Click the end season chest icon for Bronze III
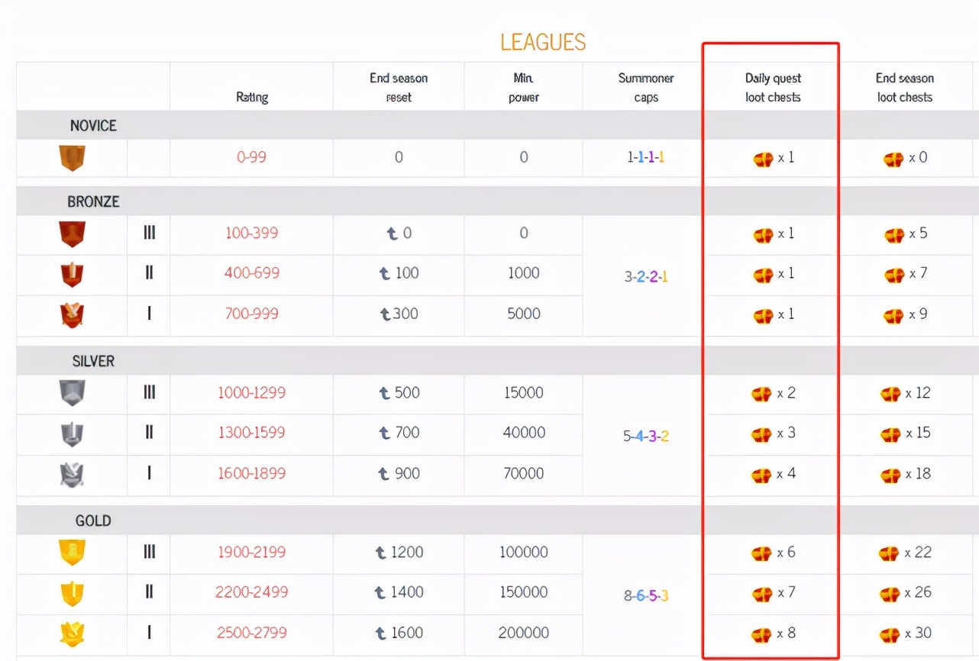This screenshot has height=661, width=979. click(893, 234)
